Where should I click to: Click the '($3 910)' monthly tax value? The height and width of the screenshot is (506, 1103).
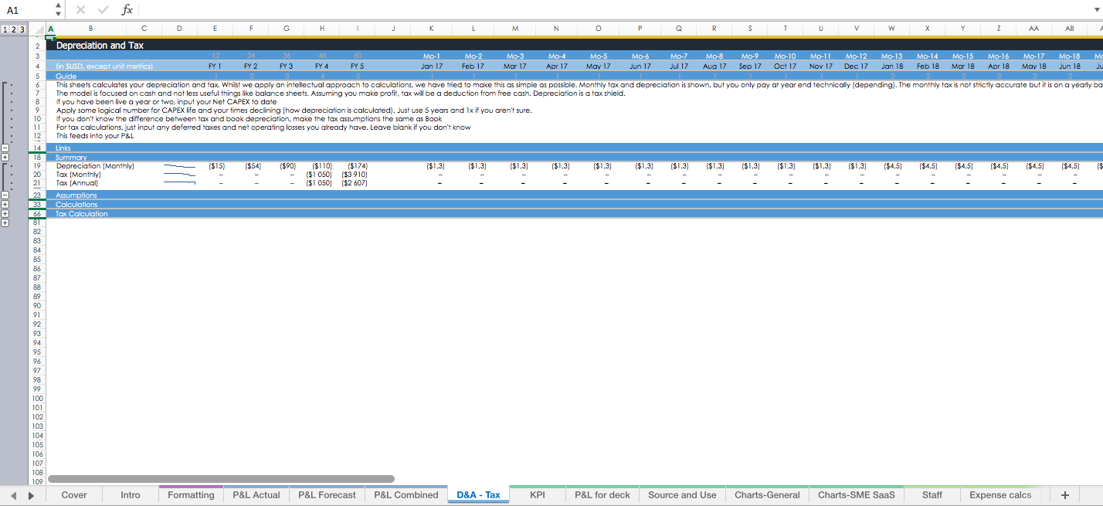click(355, 175)
